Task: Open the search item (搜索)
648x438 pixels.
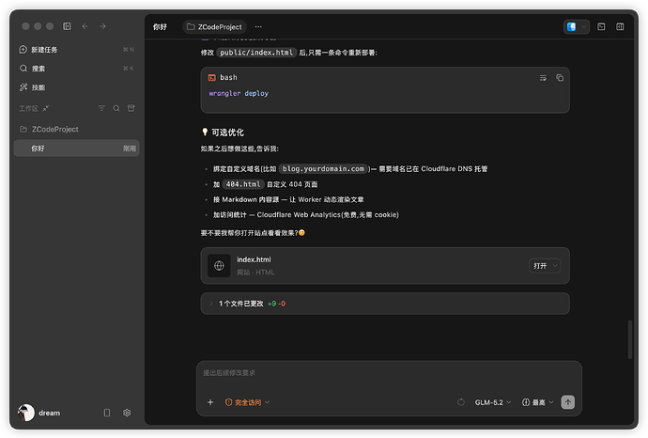Action: point(76,69)
